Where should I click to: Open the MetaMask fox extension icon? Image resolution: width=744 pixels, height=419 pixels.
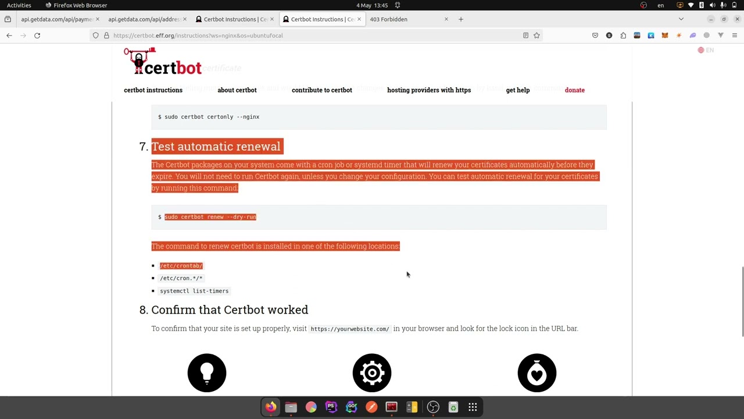pos(665,35)
